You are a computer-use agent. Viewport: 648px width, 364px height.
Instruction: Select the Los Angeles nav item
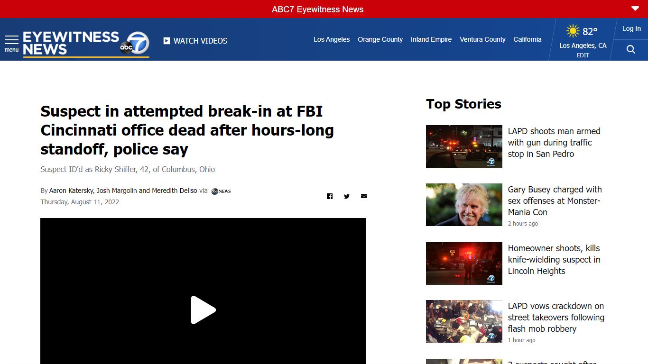pos(332,39)
